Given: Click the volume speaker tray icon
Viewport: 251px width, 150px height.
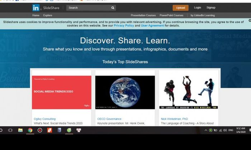Looking at the screenshot, I should [225, 130].
